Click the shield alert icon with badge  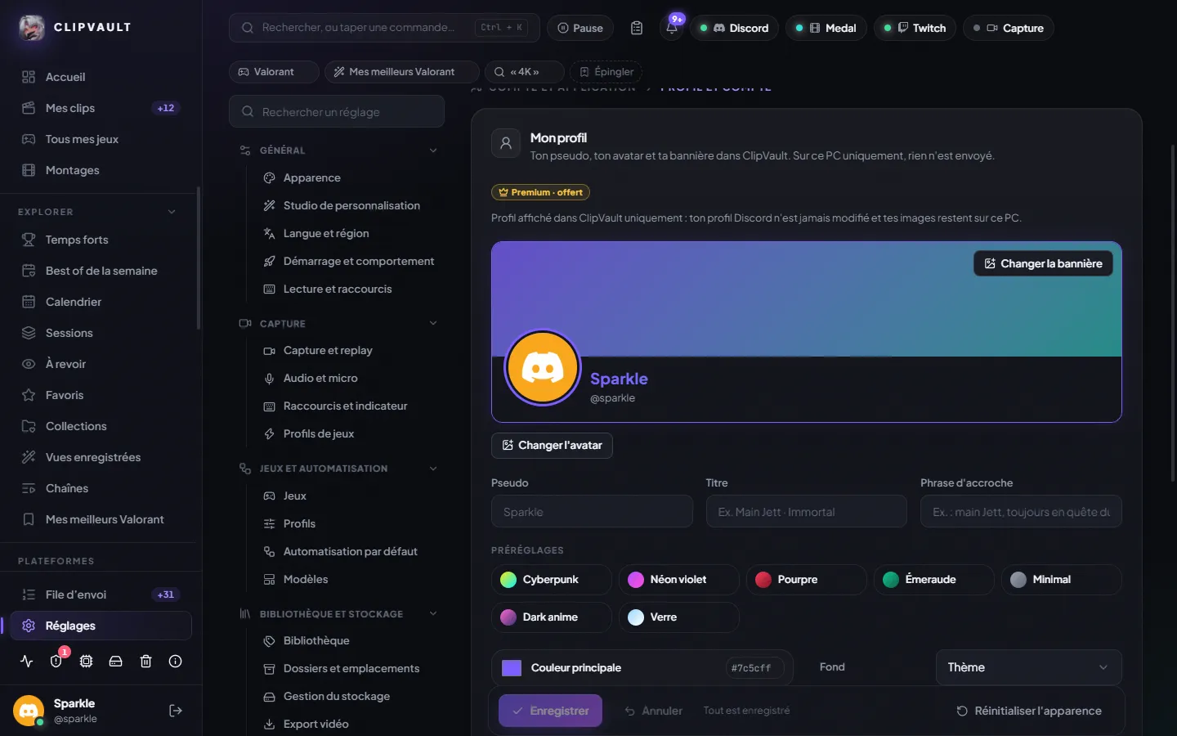click(56, 662)
